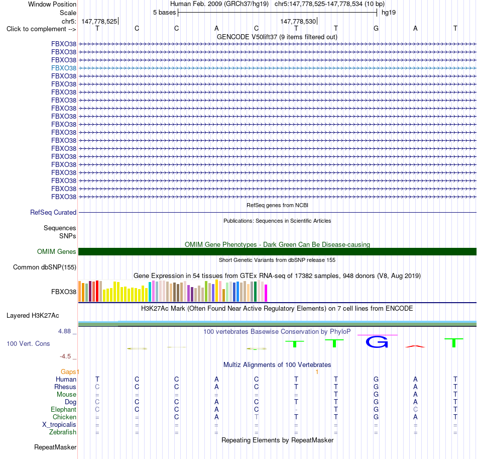Image resolution: width=477 pixels, height=459 pixels.
Task: Select the X_tropicalis alignment row label
Action: click(x=59, y=425)
